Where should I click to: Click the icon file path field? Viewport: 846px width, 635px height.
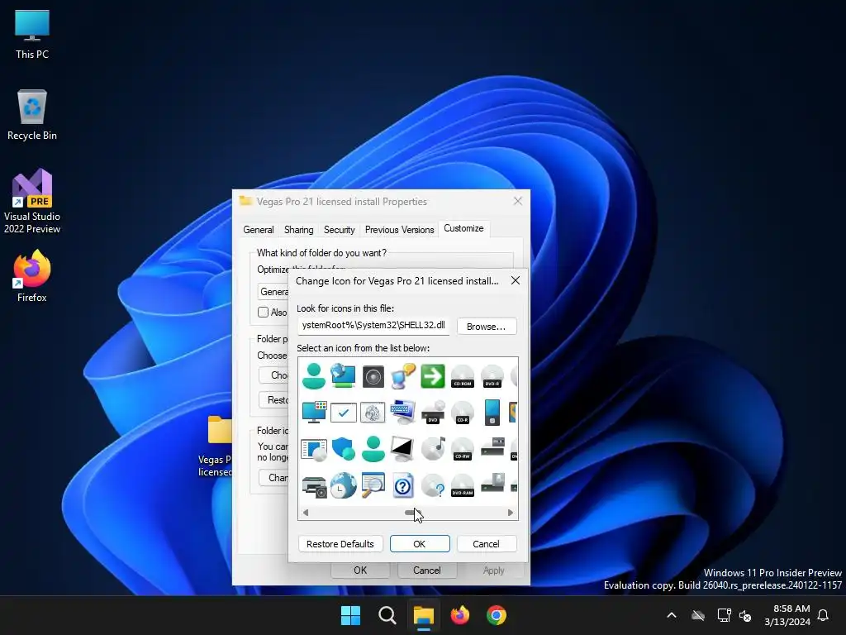click(x=373, y=326)
